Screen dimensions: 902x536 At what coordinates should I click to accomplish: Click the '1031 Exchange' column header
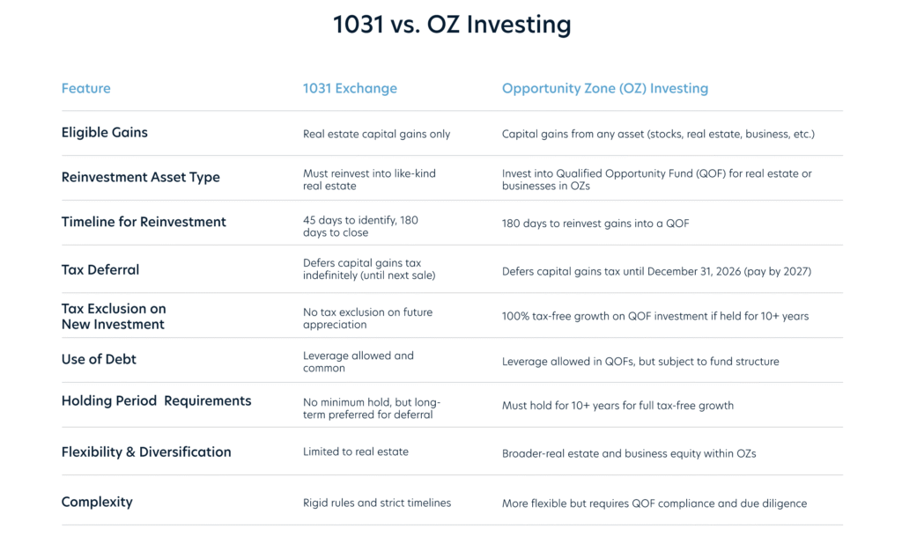point(350,88)
